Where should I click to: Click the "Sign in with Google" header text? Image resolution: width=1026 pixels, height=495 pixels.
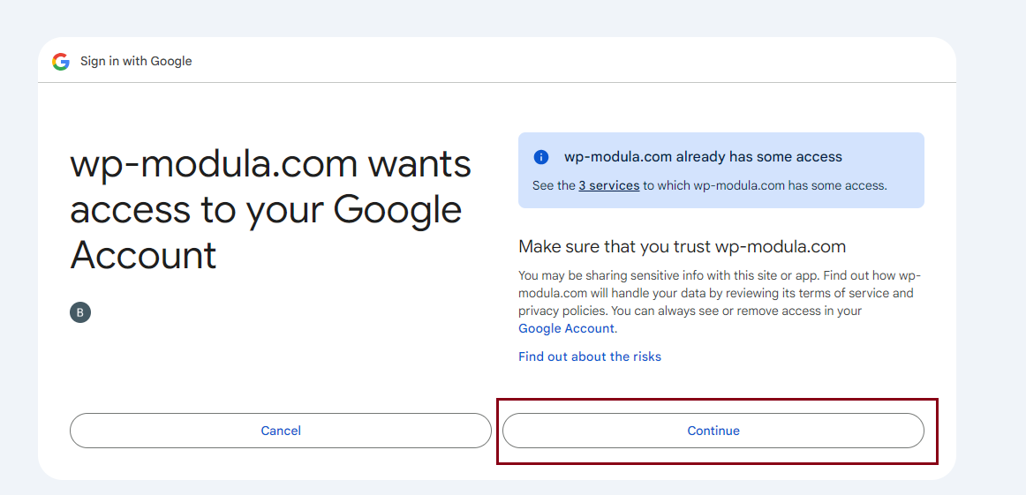tap(136, 62)
